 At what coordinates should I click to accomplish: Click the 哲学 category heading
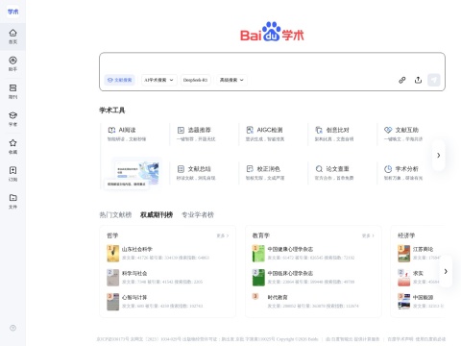click(112, 235)
